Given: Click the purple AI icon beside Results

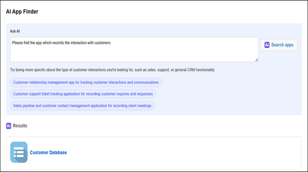Looking at the screenshot, I should point(9,126).
